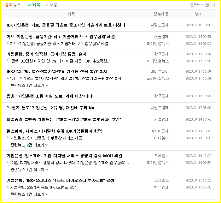Click 아시아경제 source text
221x203 pixels.
(x=160, y=131)
